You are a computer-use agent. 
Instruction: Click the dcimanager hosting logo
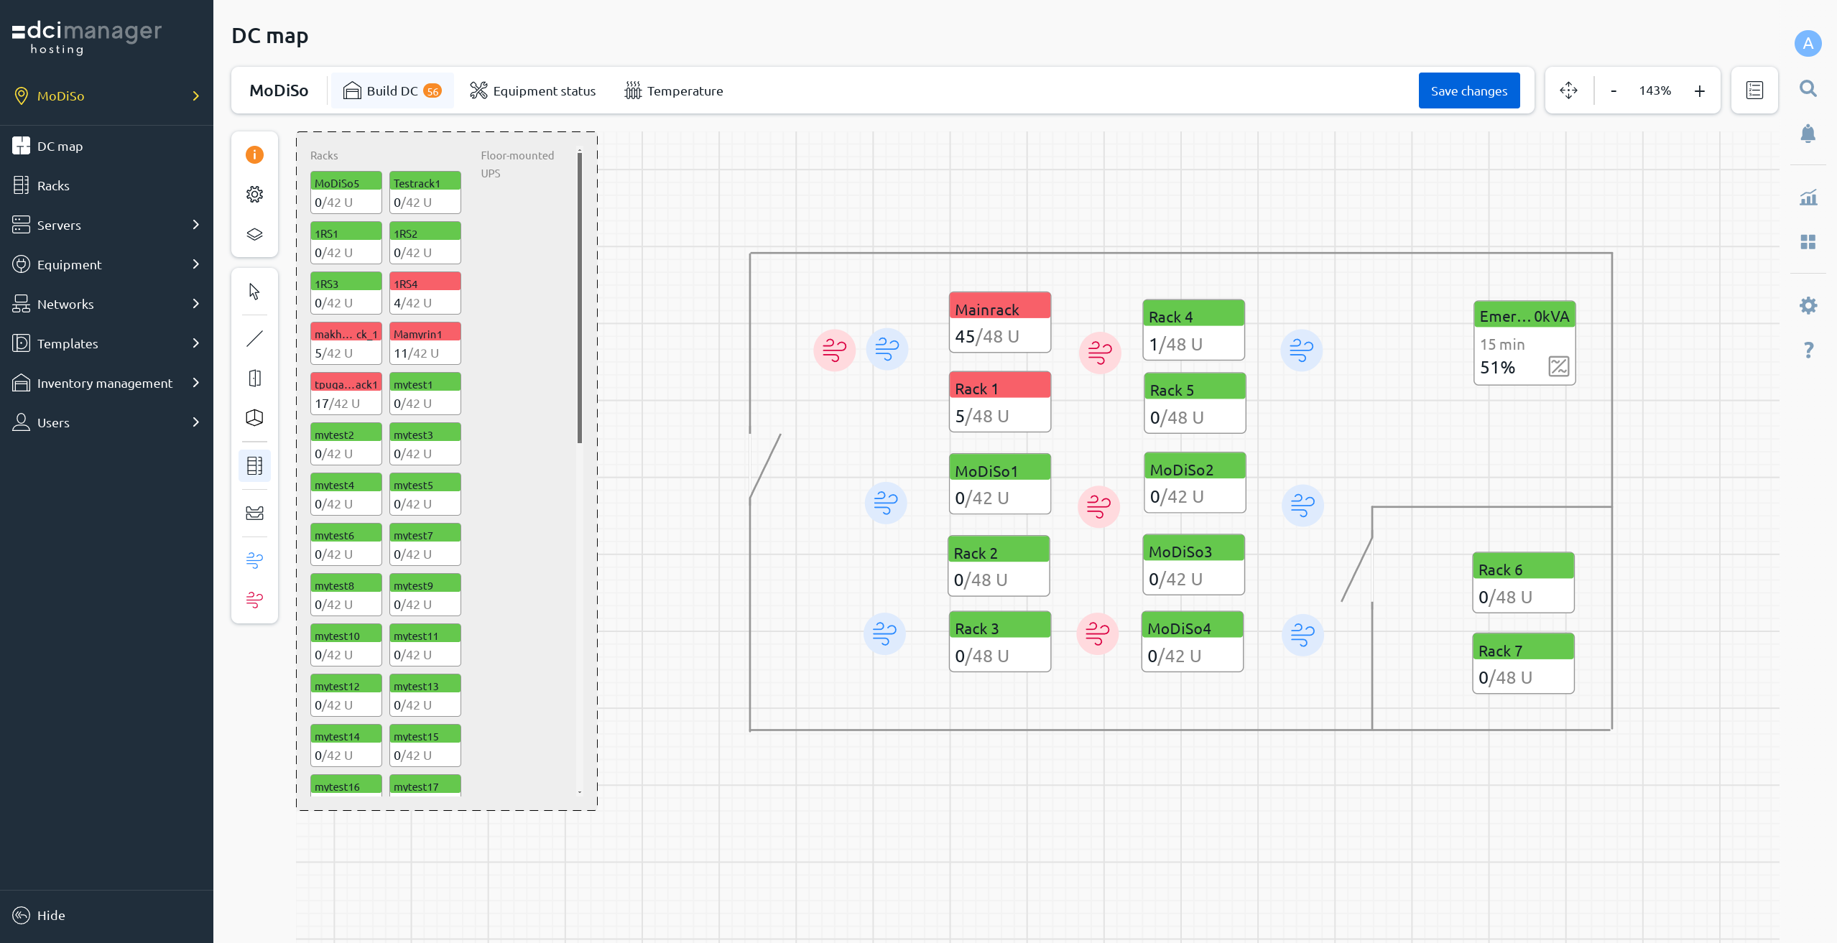point(87,37)
